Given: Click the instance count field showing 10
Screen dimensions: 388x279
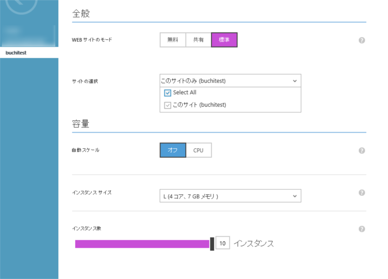Looking at the screenshot, I should coord(223,244).
